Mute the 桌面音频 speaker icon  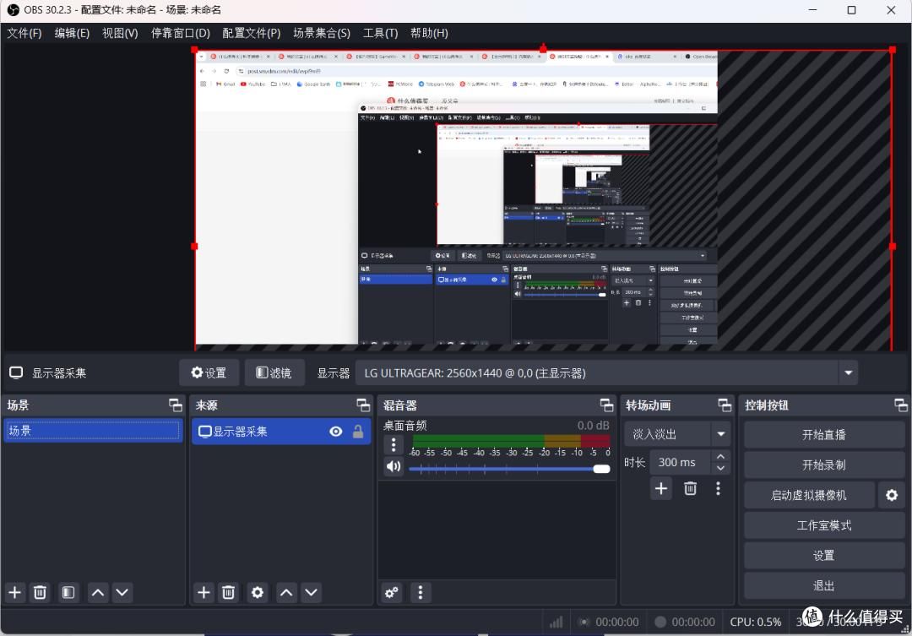click(x=394, y=467)
